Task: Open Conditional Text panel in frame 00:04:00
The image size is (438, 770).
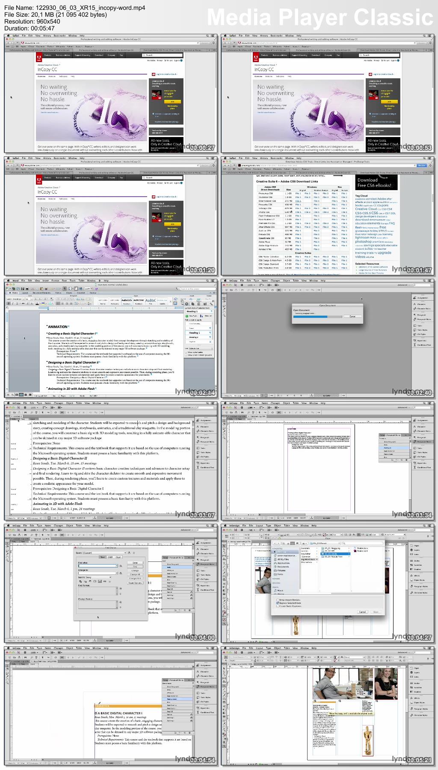Action: pyautogui.click(x=205, y=590)
